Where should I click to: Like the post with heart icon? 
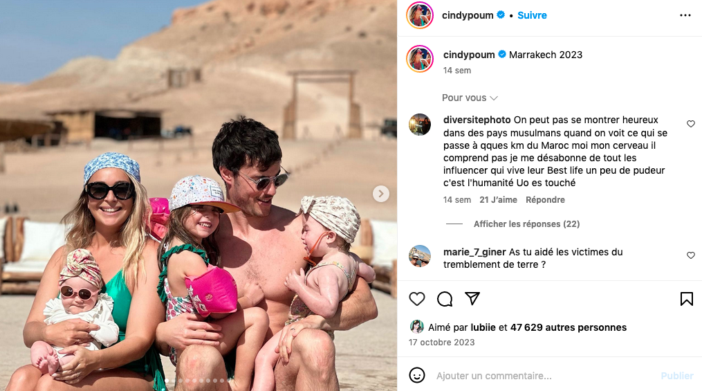417,299
